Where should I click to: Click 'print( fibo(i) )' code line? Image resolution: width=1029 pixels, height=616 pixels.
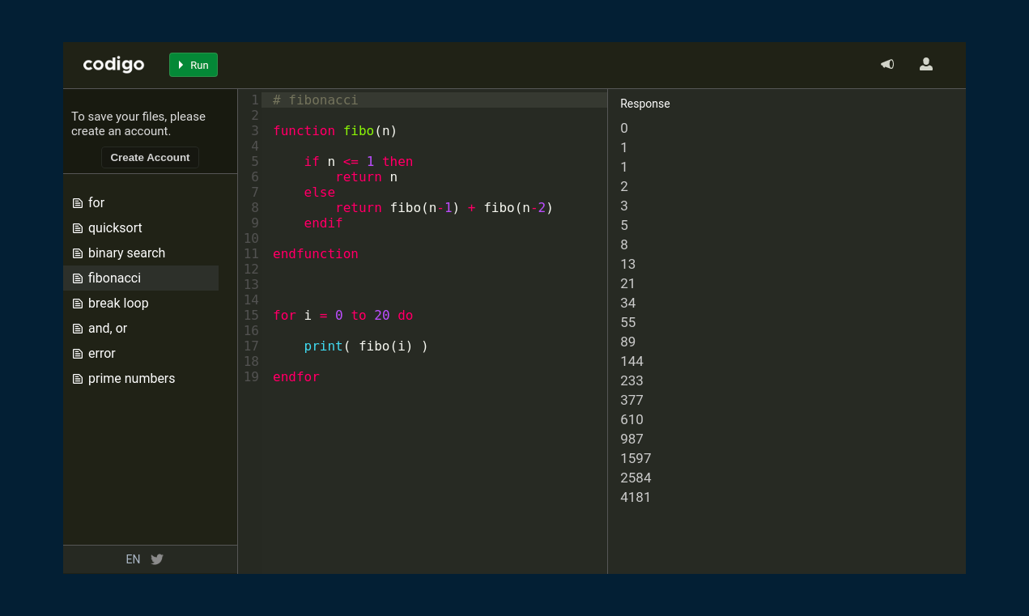[x=366, y=346]
